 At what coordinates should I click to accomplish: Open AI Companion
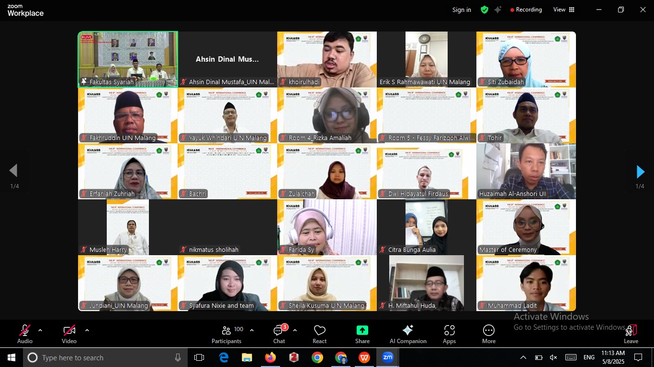point(408,334)
